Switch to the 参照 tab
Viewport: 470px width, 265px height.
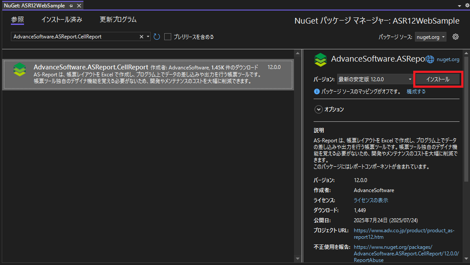[x=17, y=20]
